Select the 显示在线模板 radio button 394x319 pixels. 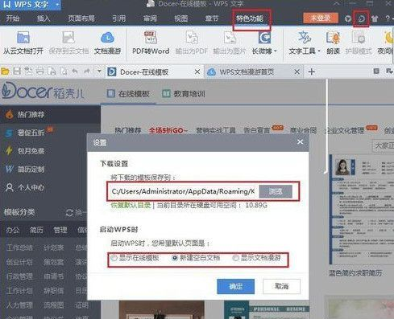(114, 258)
